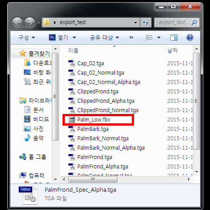
Task: Click the refresh button beside address bar
Action: coord(146,23)
